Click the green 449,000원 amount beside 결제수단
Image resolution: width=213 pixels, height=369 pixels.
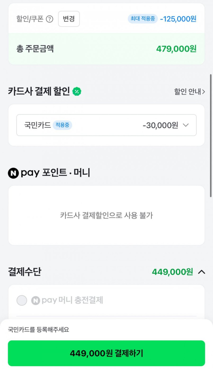[172, 272]
